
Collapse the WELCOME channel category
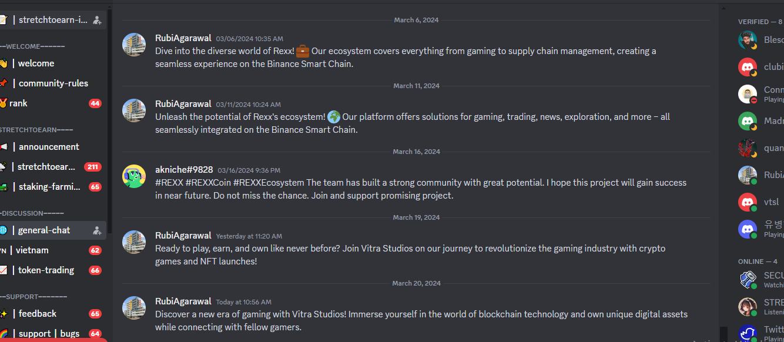(32, 46)
